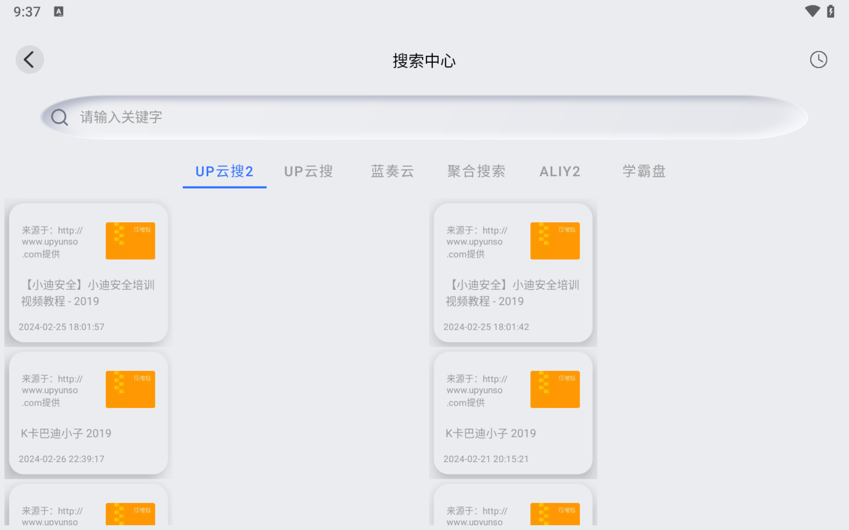Select the UP云搜2 tab

point(224,171)
